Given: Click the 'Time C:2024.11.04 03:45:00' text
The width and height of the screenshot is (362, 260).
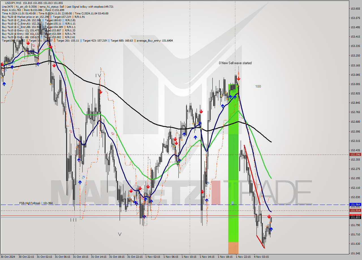Looking at the screenshot, I should pyautogui.click(x=91, y=13).
